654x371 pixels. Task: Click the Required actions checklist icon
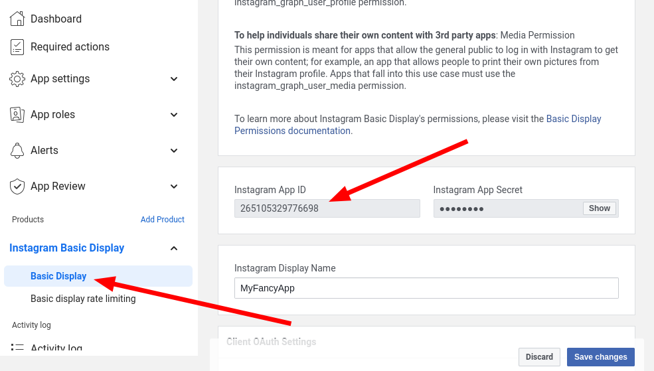click(x=17, y=47)
